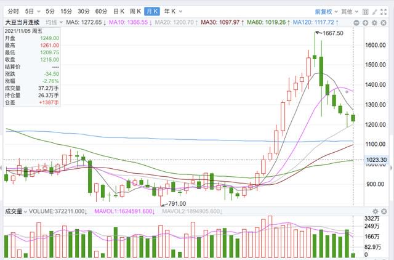The width and height of the screenshot is (394, 260).
Task: Select the 60分 interval
Action: 101,11
